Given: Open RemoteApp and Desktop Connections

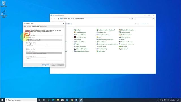Looking at the screenshot, I should coord(107,44).
